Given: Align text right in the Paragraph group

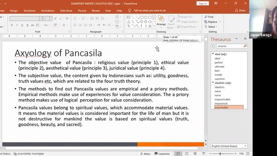Looking at the screenshot, I should tap(85, 25).
